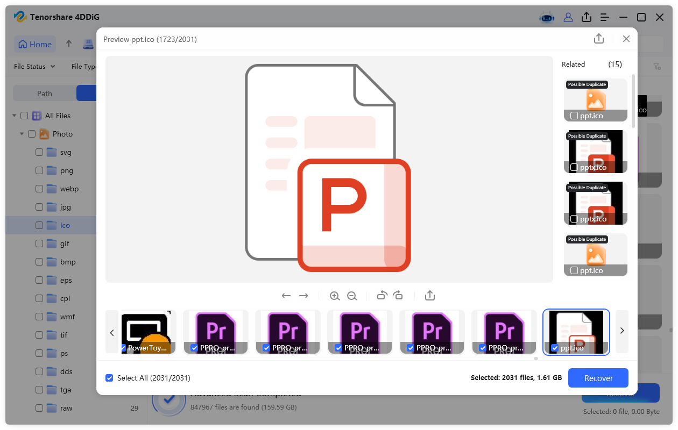Go to next file with right arrow

[303, 296]
